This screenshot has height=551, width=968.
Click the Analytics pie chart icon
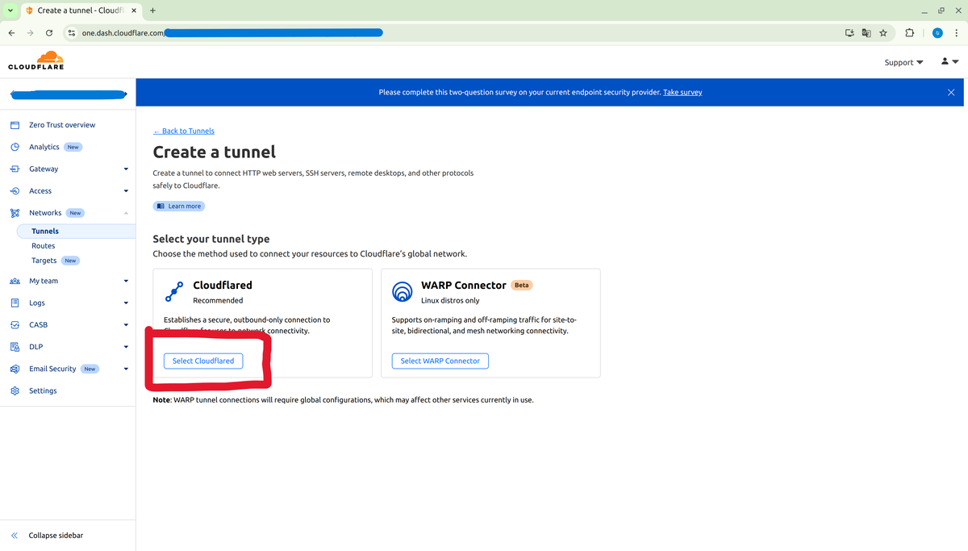[15, 147]
